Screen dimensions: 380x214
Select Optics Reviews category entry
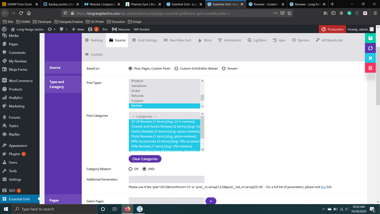[x=165, y=131]
